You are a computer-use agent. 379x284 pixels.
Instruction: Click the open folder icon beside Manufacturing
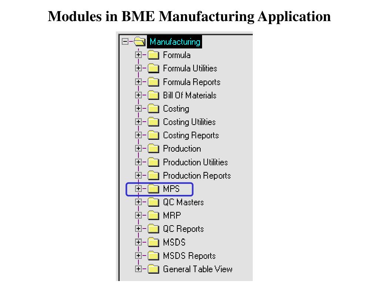pos(140,41)
